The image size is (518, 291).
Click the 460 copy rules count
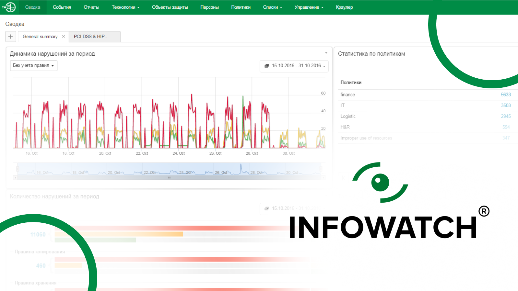coord(41,265)
